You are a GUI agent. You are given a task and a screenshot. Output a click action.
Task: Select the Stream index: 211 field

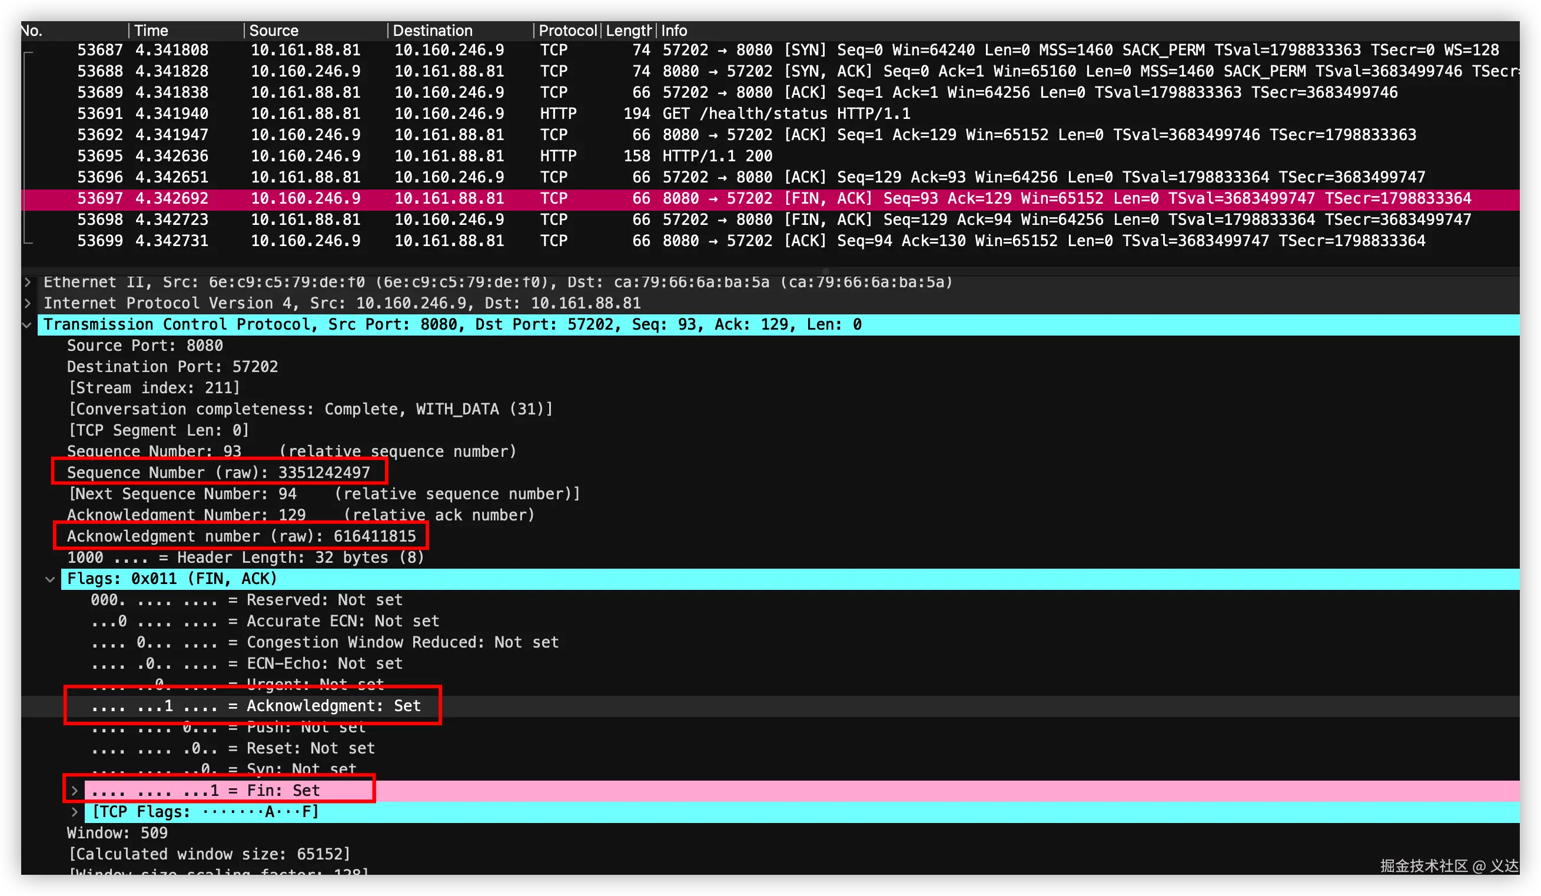154,389
